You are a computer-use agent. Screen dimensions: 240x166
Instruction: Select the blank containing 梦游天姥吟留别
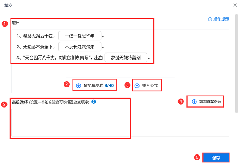[126, 58]
